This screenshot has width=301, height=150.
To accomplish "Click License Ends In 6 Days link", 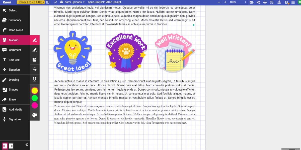I will (x=31, y=2).
